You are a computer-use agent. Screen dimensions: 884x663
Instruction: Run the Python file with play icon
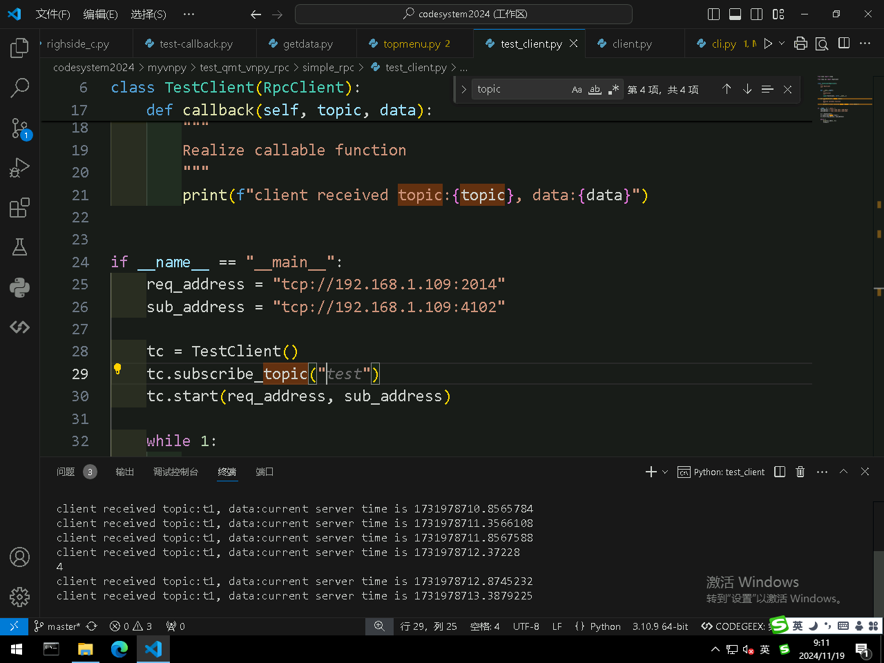pyautogui.click(x=768, y=44)
